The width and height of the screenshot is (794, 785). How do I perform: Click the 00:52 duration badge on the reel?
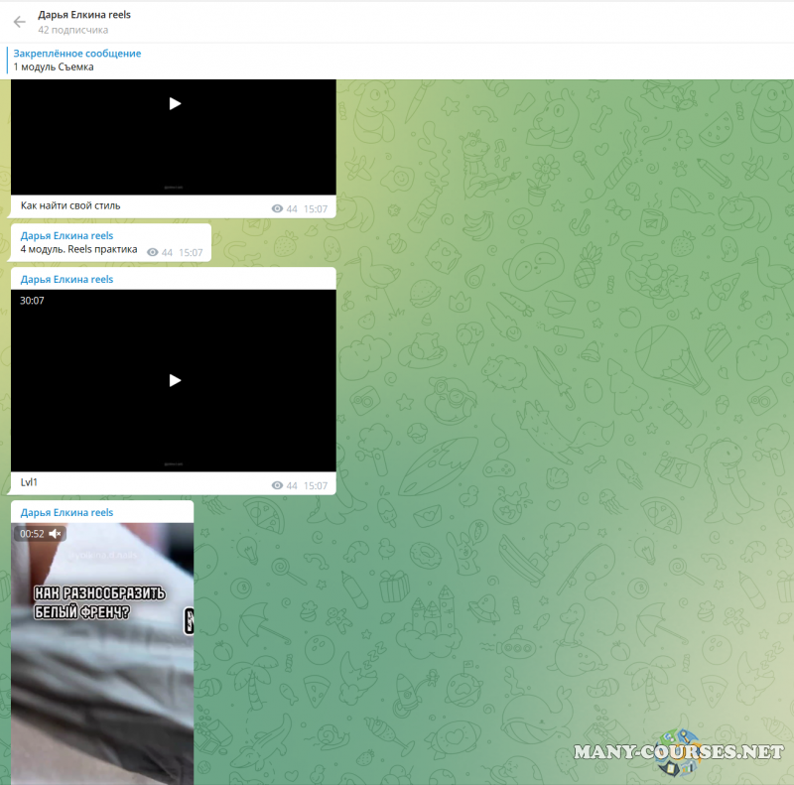click(32, 534)
